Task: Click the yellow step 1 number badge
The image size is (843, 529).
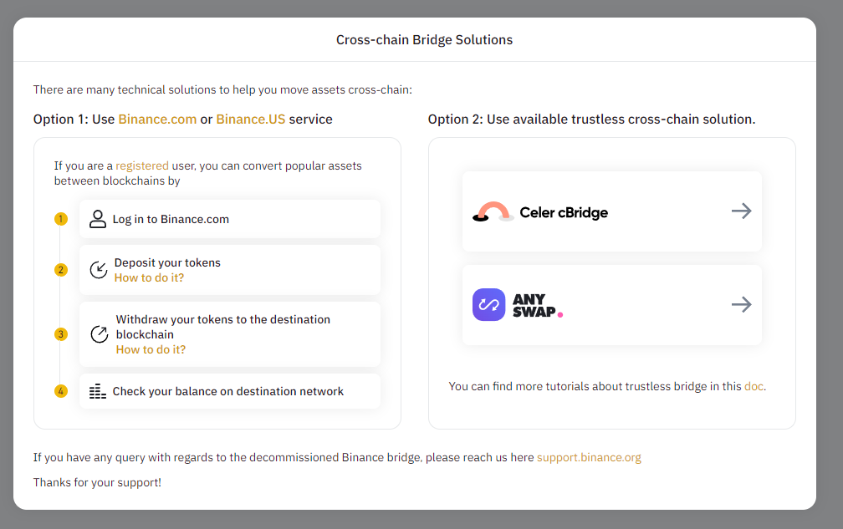Action: pos(61,219)
